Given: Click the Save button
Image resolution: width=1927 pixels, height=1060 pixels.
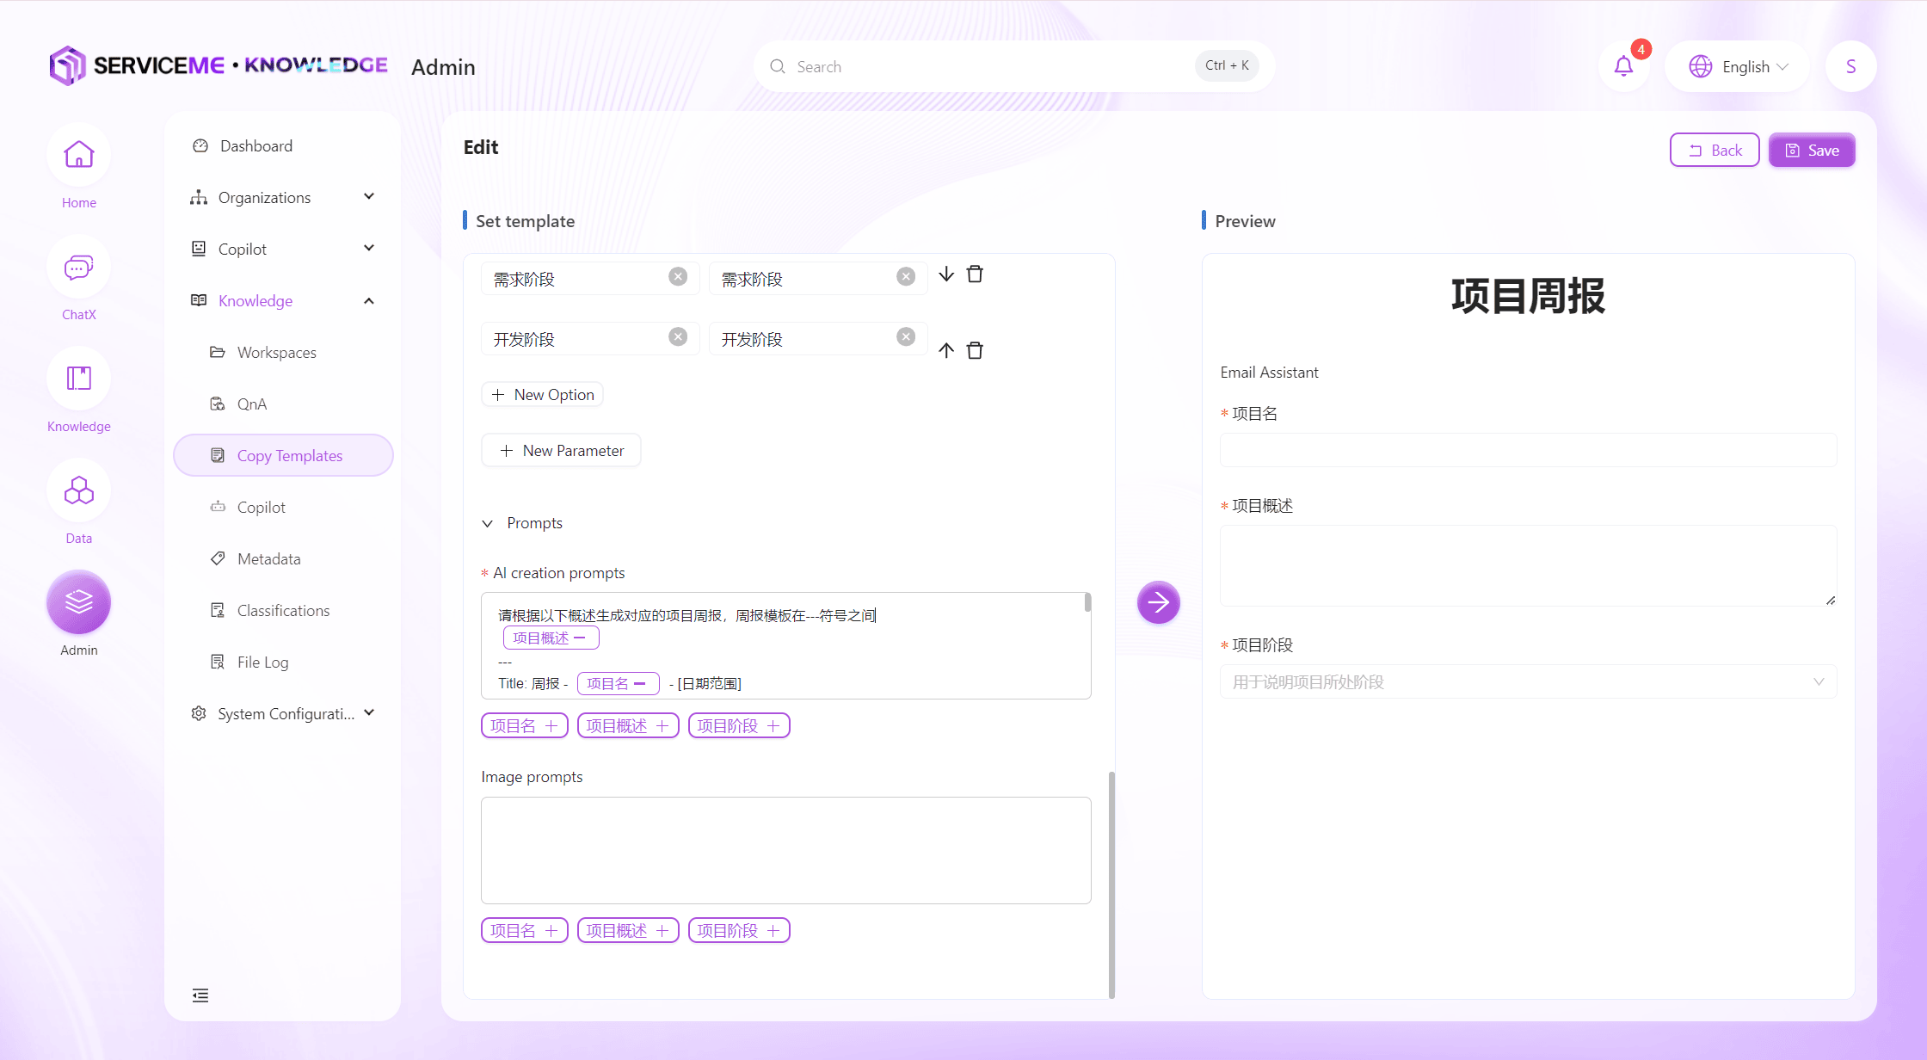Looking at the screenshot, I should pyautogui.click(x=1812, y=151).
